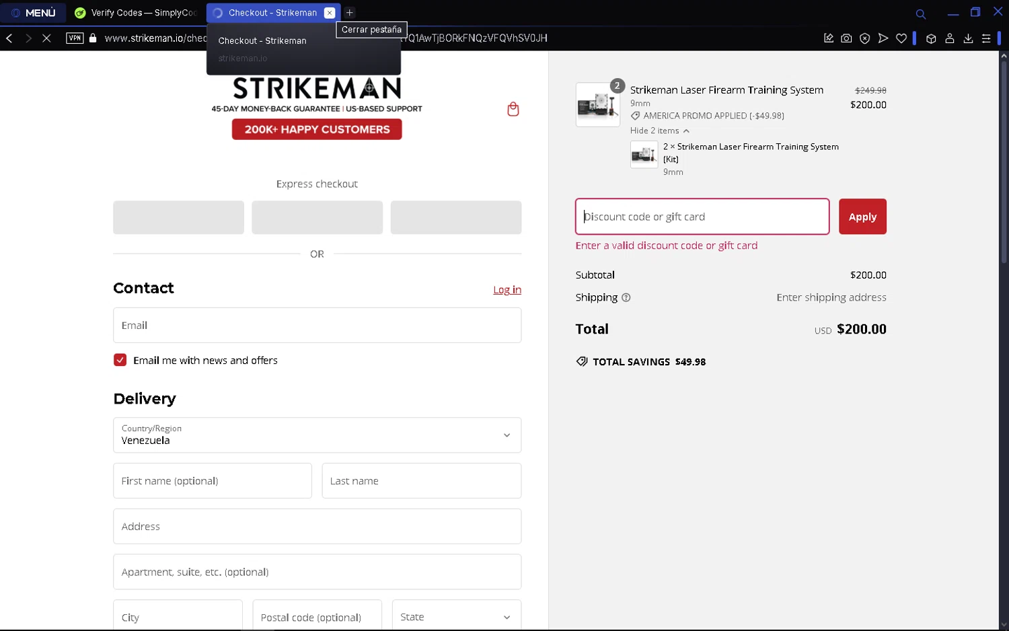Open the shopping bag cart icon
Image resolution: width=1009 pixels, height=631 pixels.
click(x=513, y=109)
